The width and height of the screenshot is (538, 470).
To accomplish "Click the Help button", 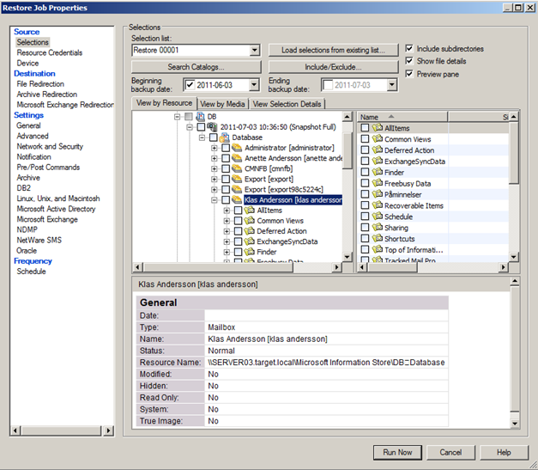I will 504,453.
